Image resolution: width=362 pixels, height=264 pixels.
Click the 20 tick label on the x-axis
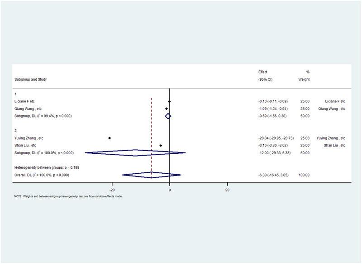tap(227, 190)
